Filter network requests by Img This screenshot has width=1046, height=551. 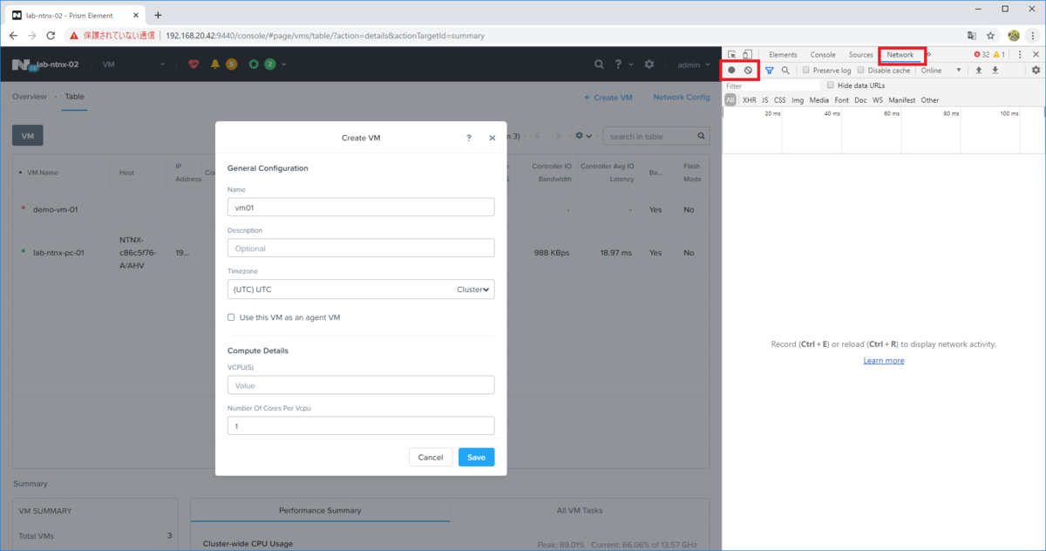coord(798,100)
